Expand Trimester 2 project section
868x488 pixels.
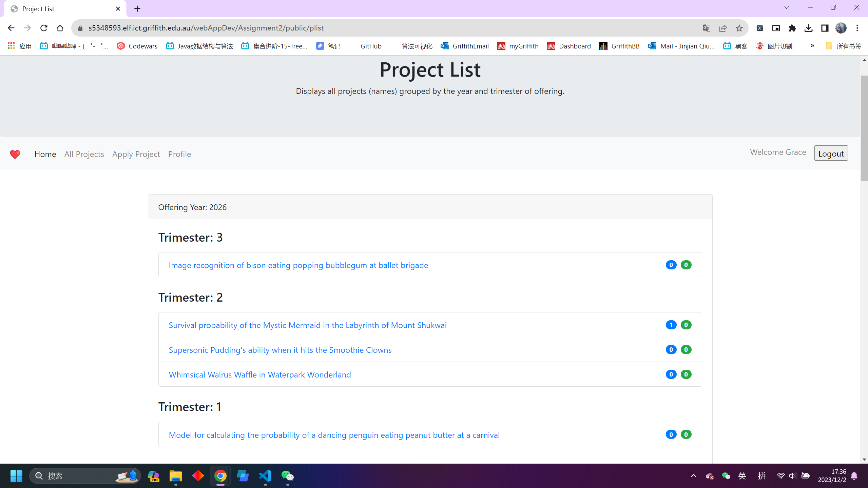click(x=190, y=297)
